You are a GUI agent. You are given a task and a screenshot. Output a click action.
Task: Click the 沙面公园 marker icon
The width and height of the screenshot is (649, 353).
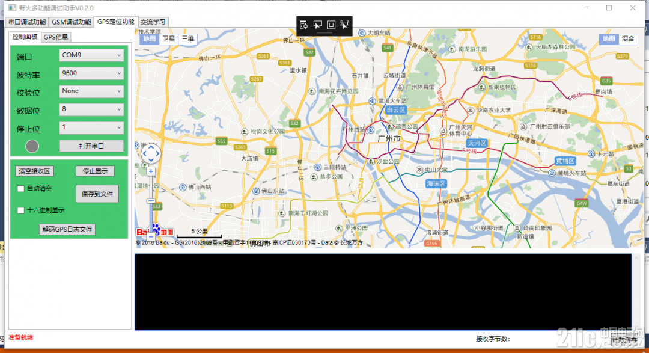pyautogui.click(x=371, y=161)
